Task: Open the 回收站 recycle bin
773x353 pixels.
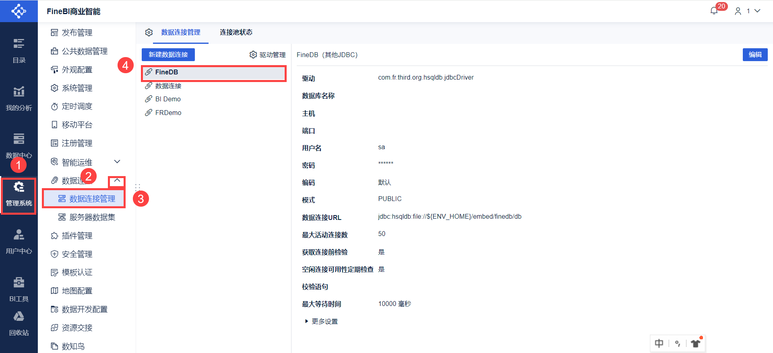Action: [x=19, y=324]
